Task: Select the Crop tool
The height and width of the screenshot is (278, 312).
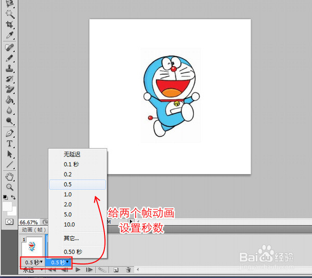Action: tap(9, 24)
